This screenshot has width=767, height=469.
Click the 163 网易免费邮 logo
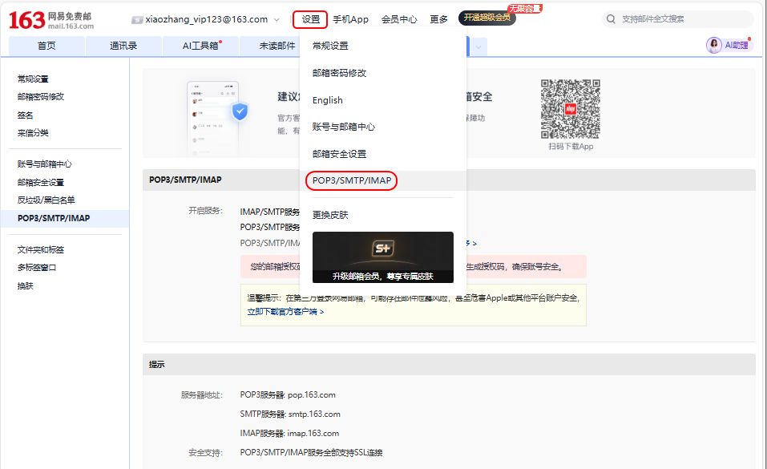click(x=51, y=19)
